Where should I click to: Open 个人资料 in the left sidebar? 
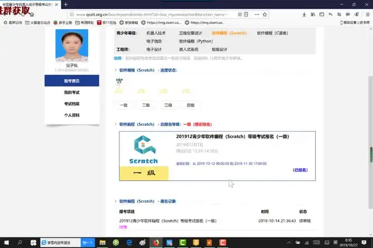pos(72,115)
